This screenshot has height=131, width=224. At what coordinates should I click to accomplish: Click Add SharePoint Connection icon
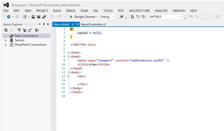30,30
